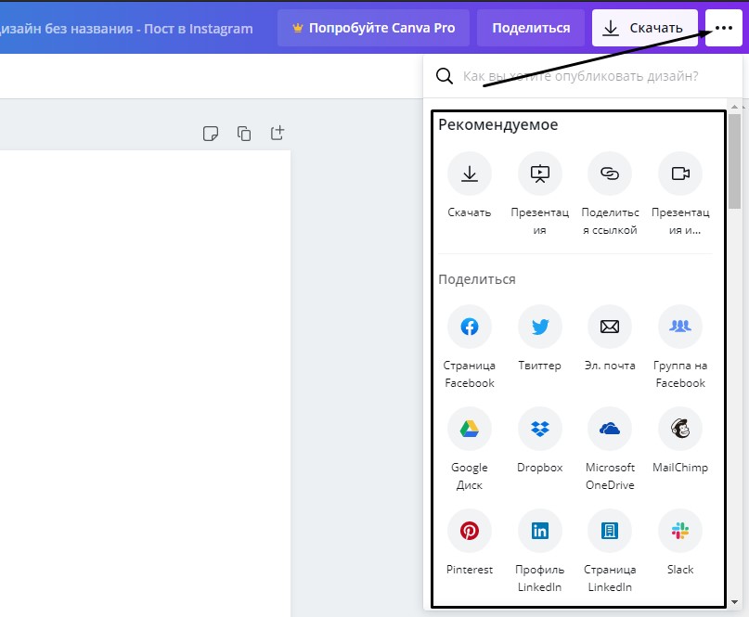Pick the Google Диск icon
This screenshot has height=617, width=749.
tap(469, 429)
